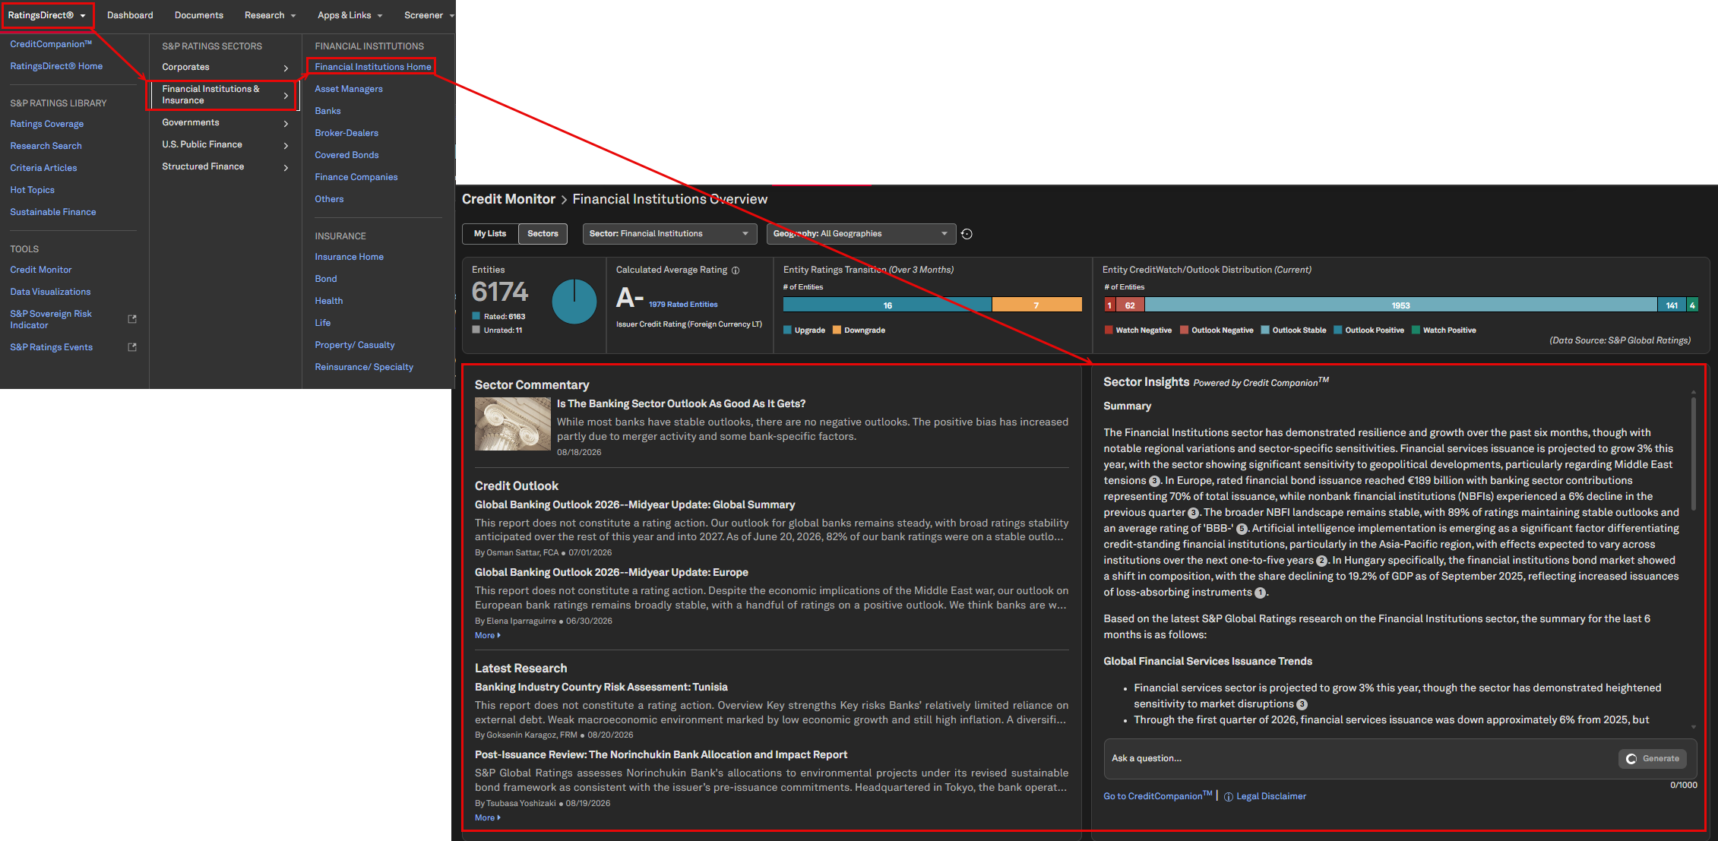This screenshot has height=841, width=1718.
Task: Open the Research menu in top bar
Action: [270, 15]
